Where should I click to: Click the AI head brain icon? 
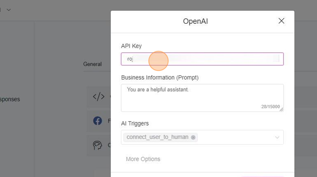97,145
